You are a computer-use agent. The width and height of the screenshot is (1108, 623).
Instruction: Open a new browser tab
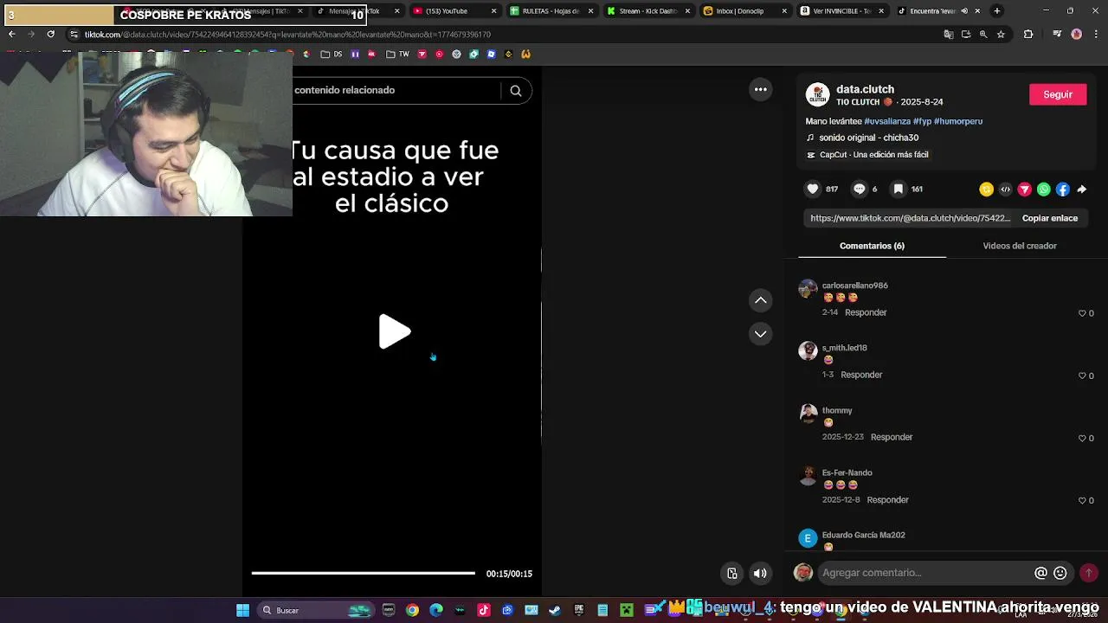[996, 11]
